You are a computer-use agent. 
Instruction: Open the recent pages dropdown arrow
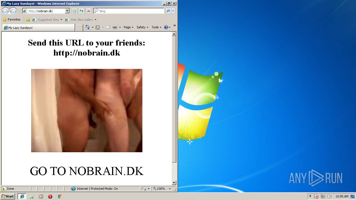point(19,11)
